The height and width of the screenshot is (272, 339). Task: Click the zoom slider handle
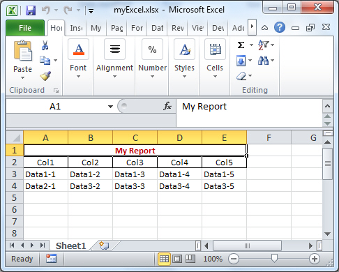[x=275, y=258]
